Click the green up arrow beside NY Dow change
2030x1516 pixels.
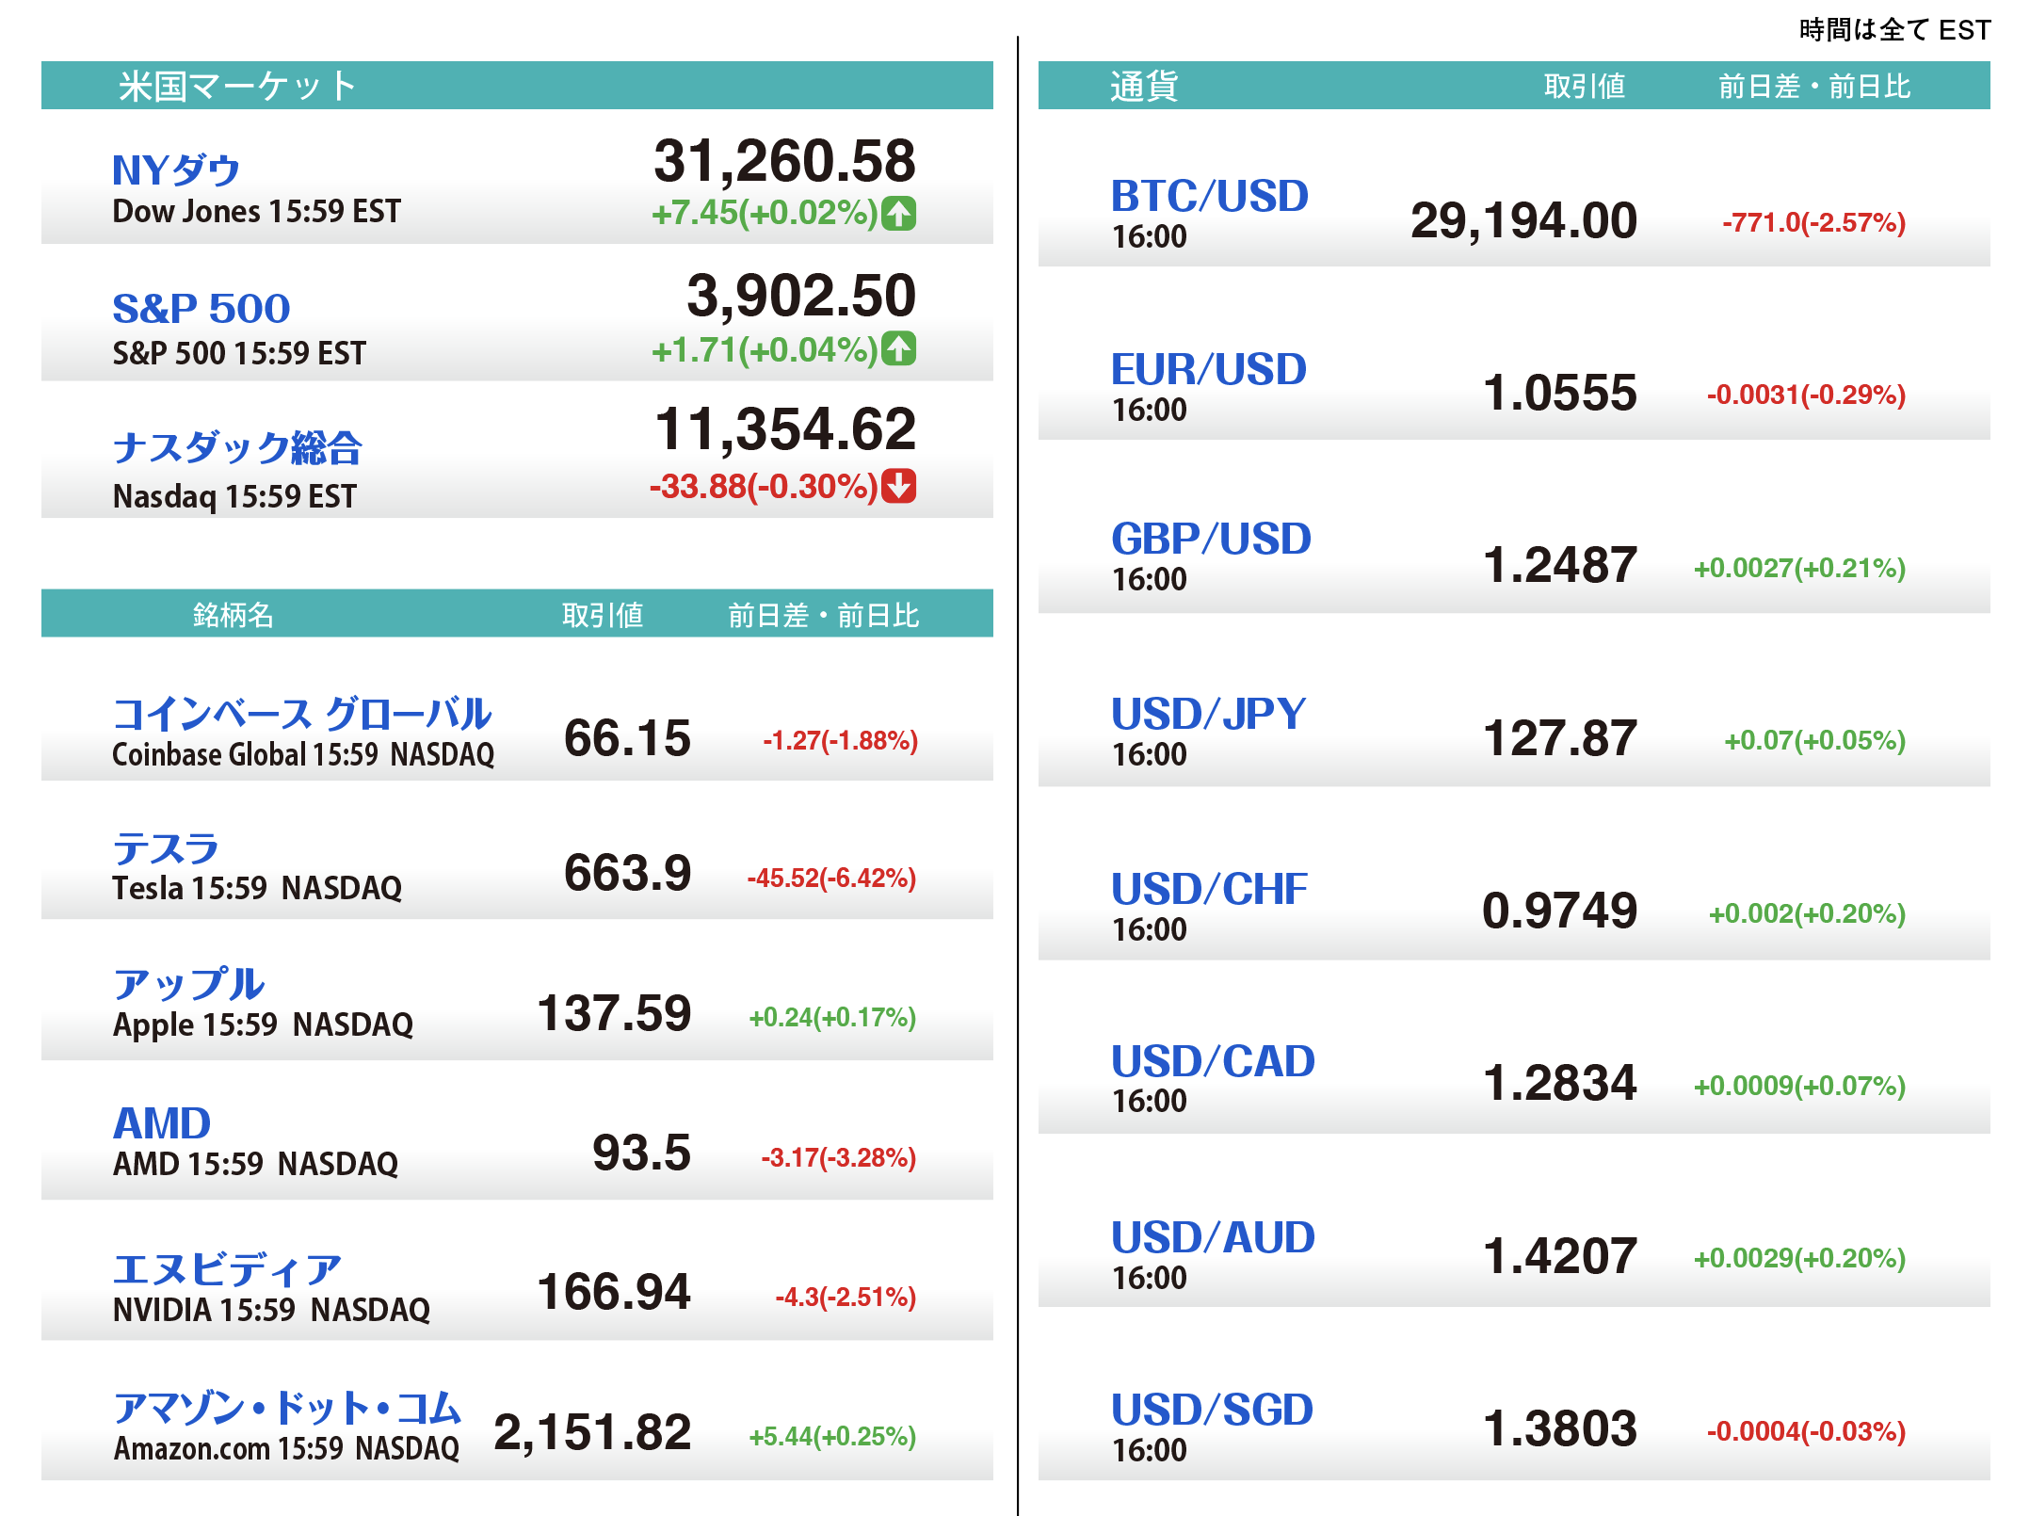[x=899, y=213]
